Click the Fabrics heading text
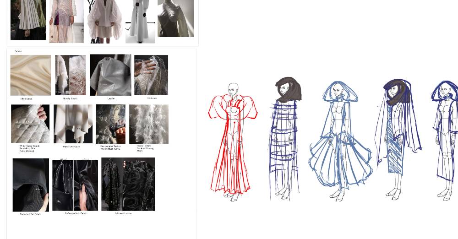 [18, 51]
